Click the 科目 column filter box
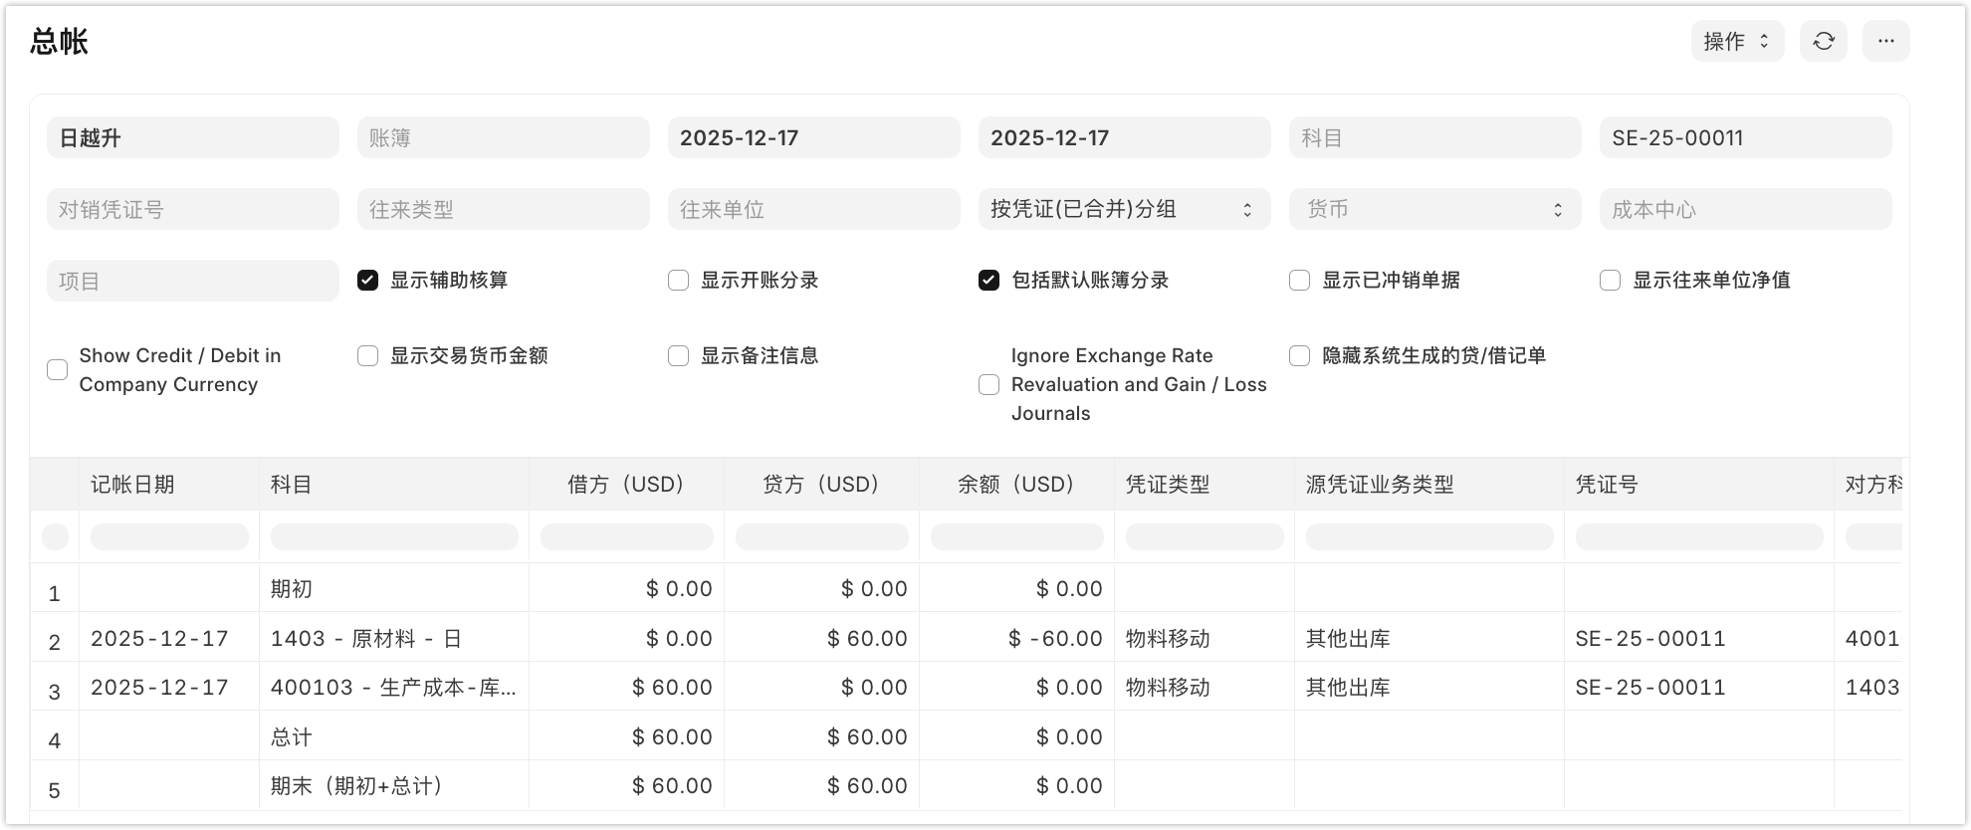This screenshot has height=830, width=1971. [x=394, y=537]
